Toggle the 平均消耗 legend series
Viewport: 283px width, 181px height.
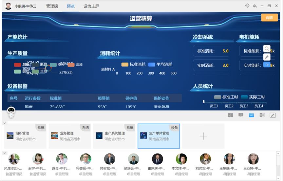pos(160,65)
